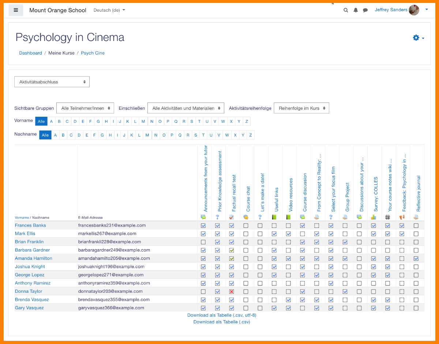Click Jeffrey Sanders profile picture
This screenshot has height=344, width=439.
(x=414, y=10)
